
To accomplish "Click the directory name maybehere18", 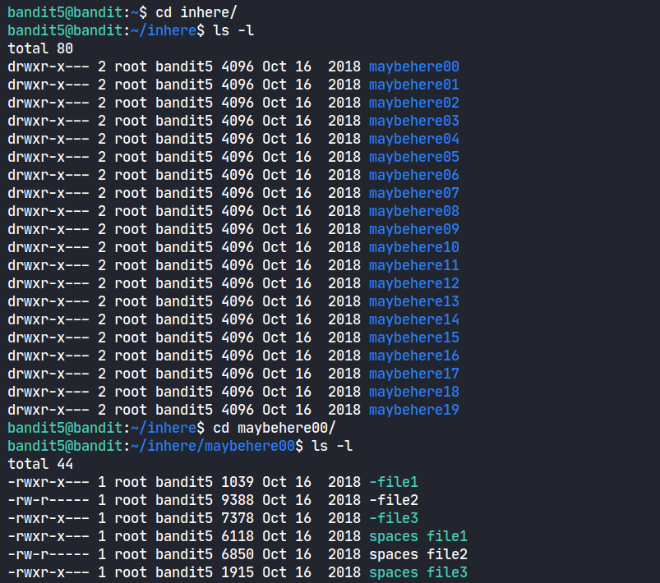I will 413,392.
